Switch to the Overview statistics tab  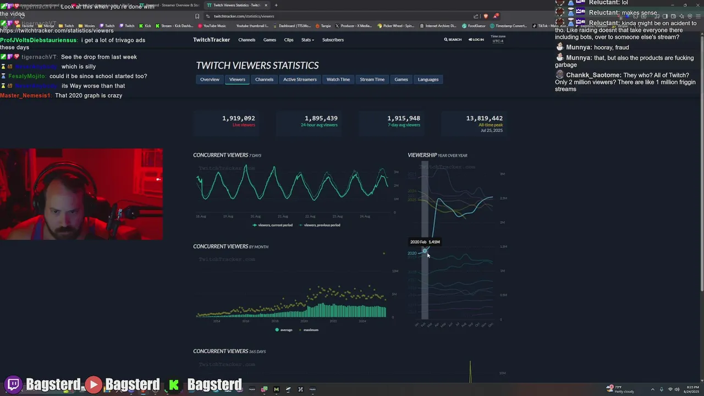(210, 79)
